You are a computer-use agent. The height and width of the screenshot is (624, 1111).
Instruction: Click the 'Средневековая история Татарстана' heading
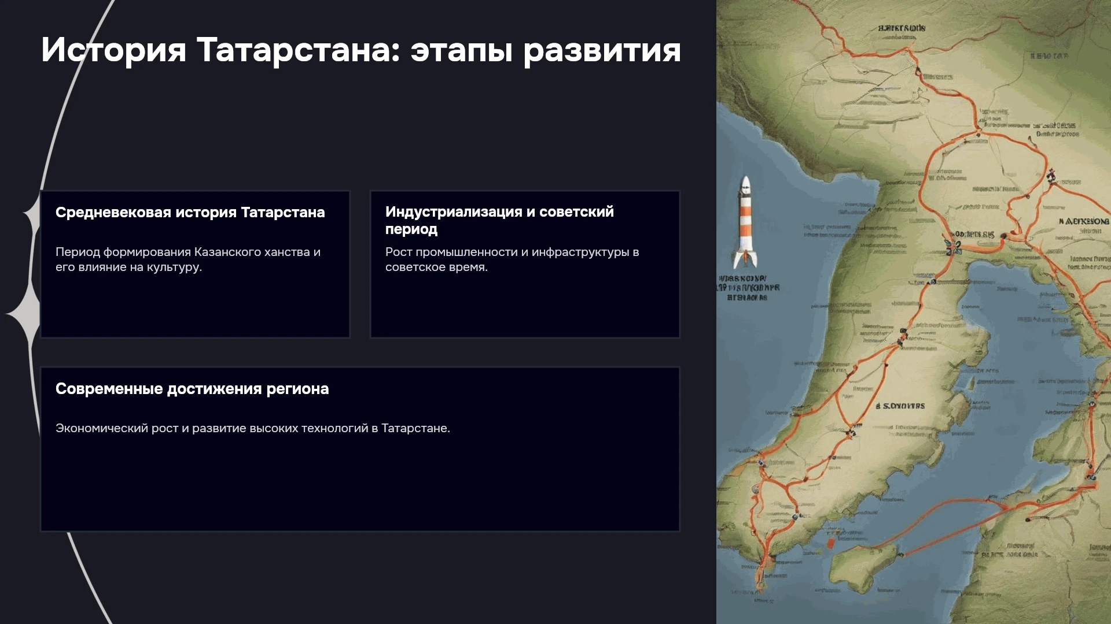coord(190,212)
